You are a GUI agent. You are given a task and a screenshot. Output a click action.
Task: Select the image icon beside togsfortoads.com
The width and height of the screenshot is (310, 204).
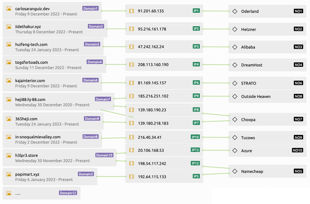pyautogui.click(x=9, y=62)
